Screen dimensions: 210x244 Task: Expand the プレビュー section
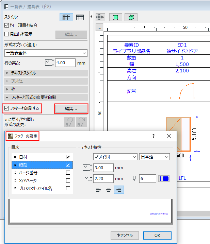coord(46,81)
